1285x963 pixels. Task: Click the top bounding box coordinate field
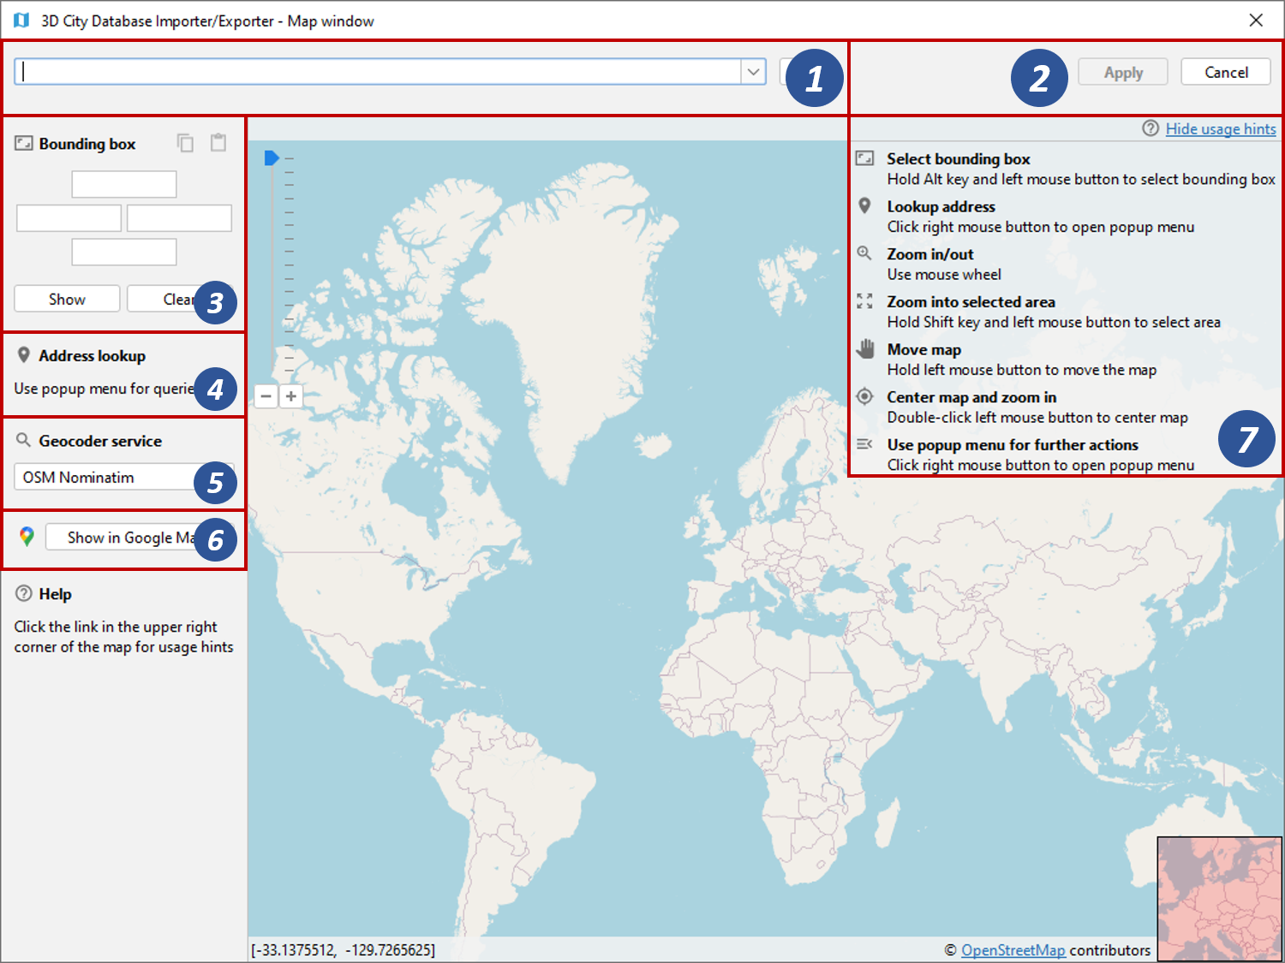point(124,184)
